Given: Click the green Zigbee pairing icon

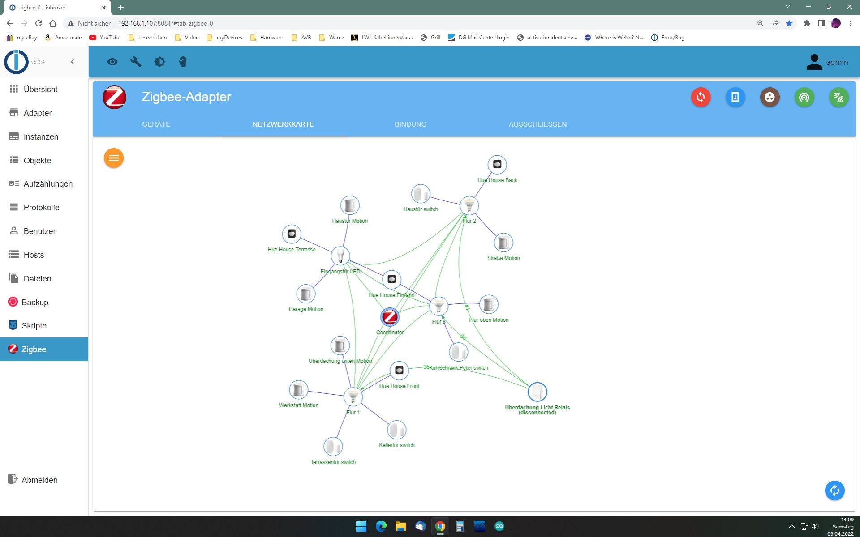Looking at the screenshot, I should point(838,97).
